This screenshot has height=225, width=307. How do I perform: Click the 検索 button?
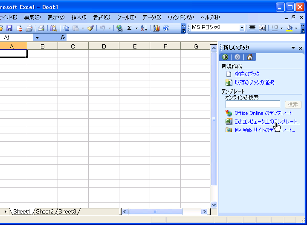[x=293, y=105]
